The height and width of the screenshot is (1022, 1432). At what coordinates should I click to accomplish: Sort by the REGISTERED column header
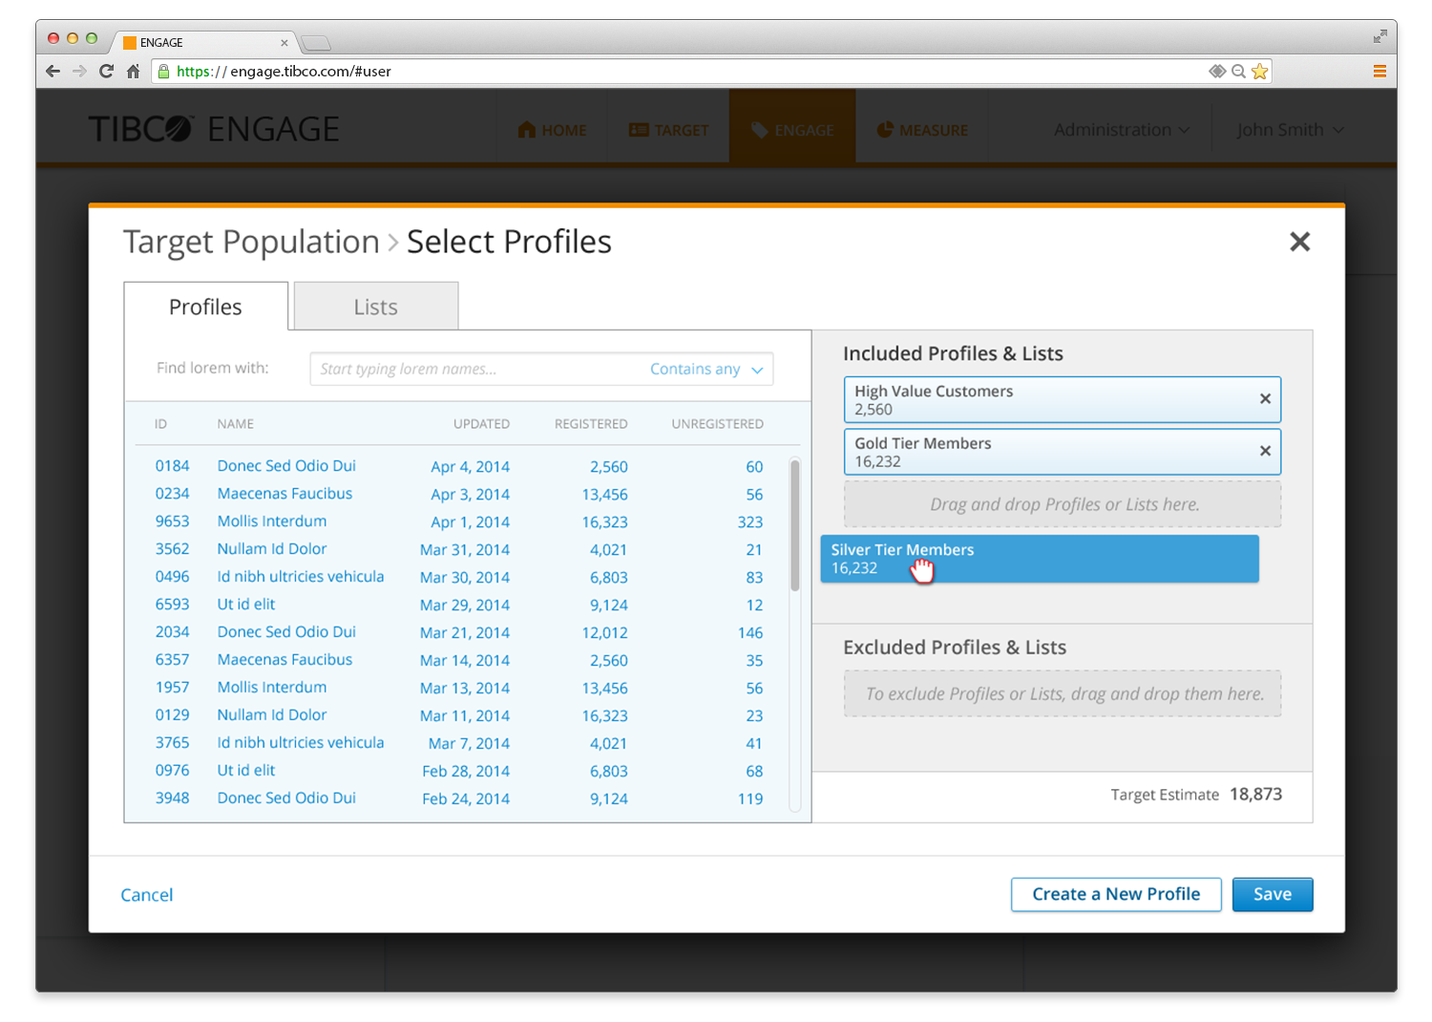pyautogui.click(x=591, y=424)
